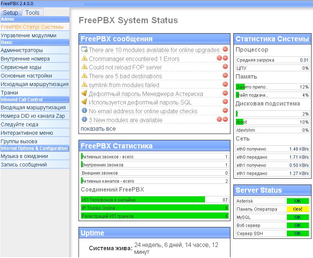
Task: Click the 'Cronmanager encountered 1 Errors' message
Action: [x=134, y=59]
